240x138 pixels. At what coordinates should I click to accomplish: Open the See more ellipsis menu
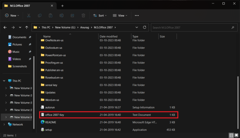click(137, 15)
